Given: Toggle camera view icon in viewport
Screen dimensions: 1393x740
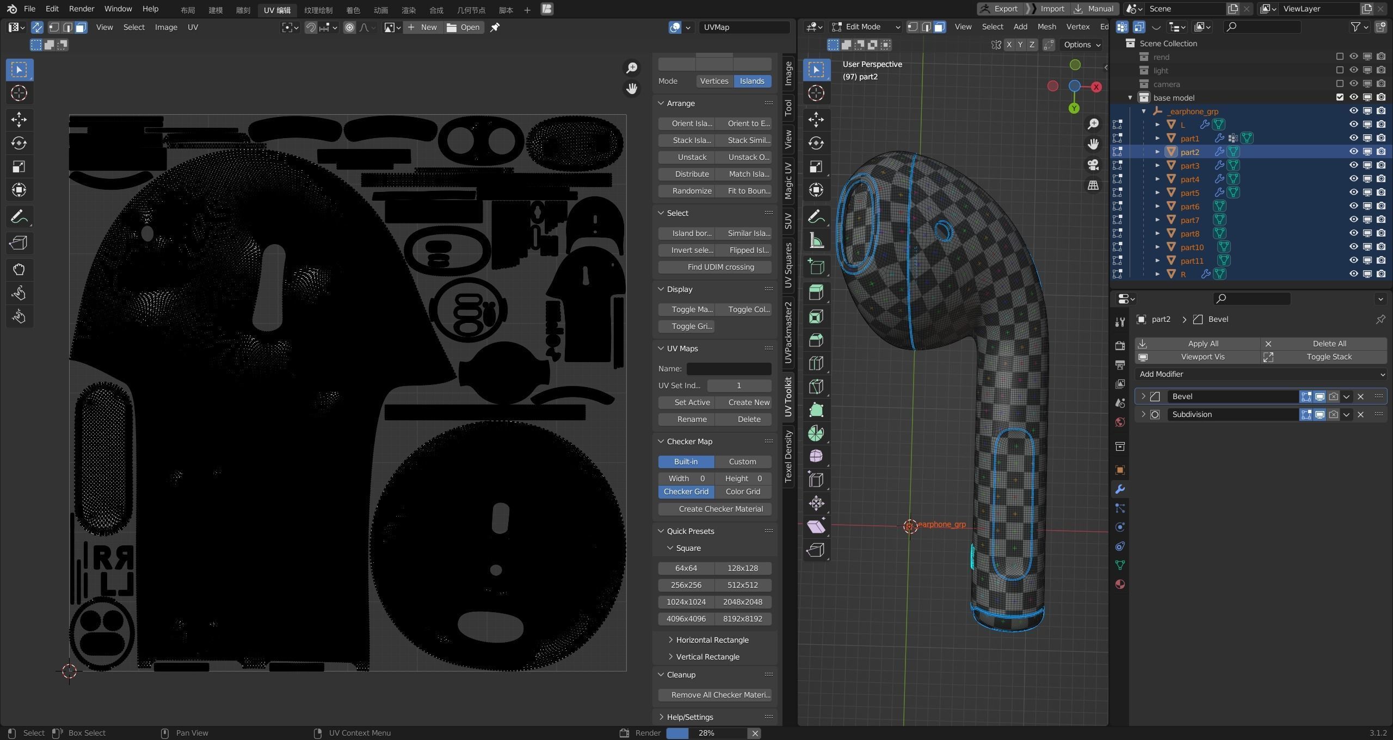Looking at the screenshot, I should [1093, 165].
